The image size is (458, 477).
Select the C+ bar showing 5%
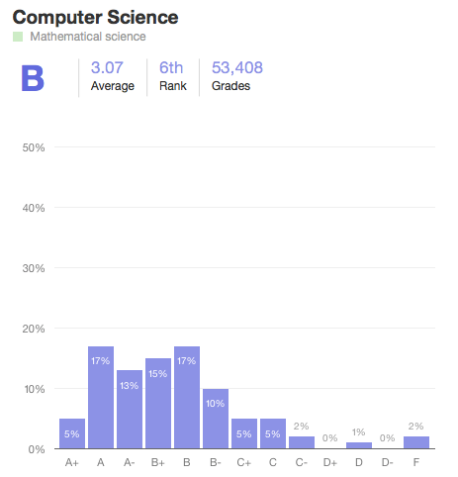[x=244, y=433]
